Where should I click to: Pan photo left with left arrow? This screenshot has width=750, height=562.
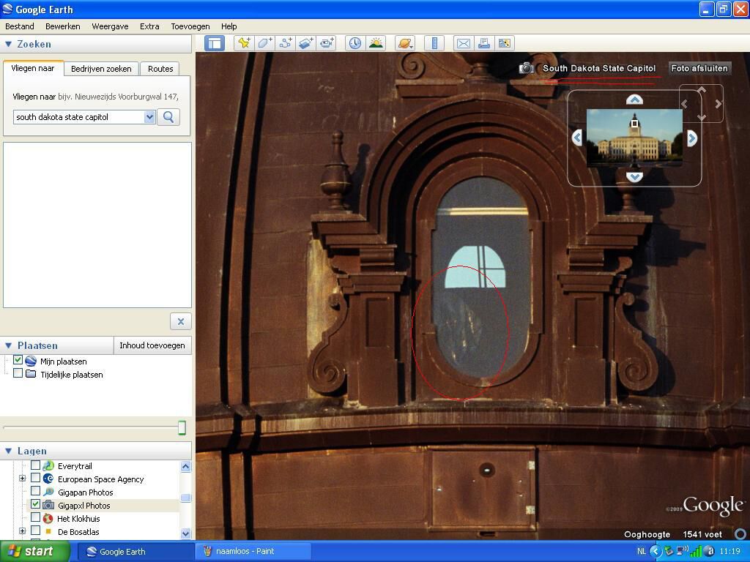577,138
